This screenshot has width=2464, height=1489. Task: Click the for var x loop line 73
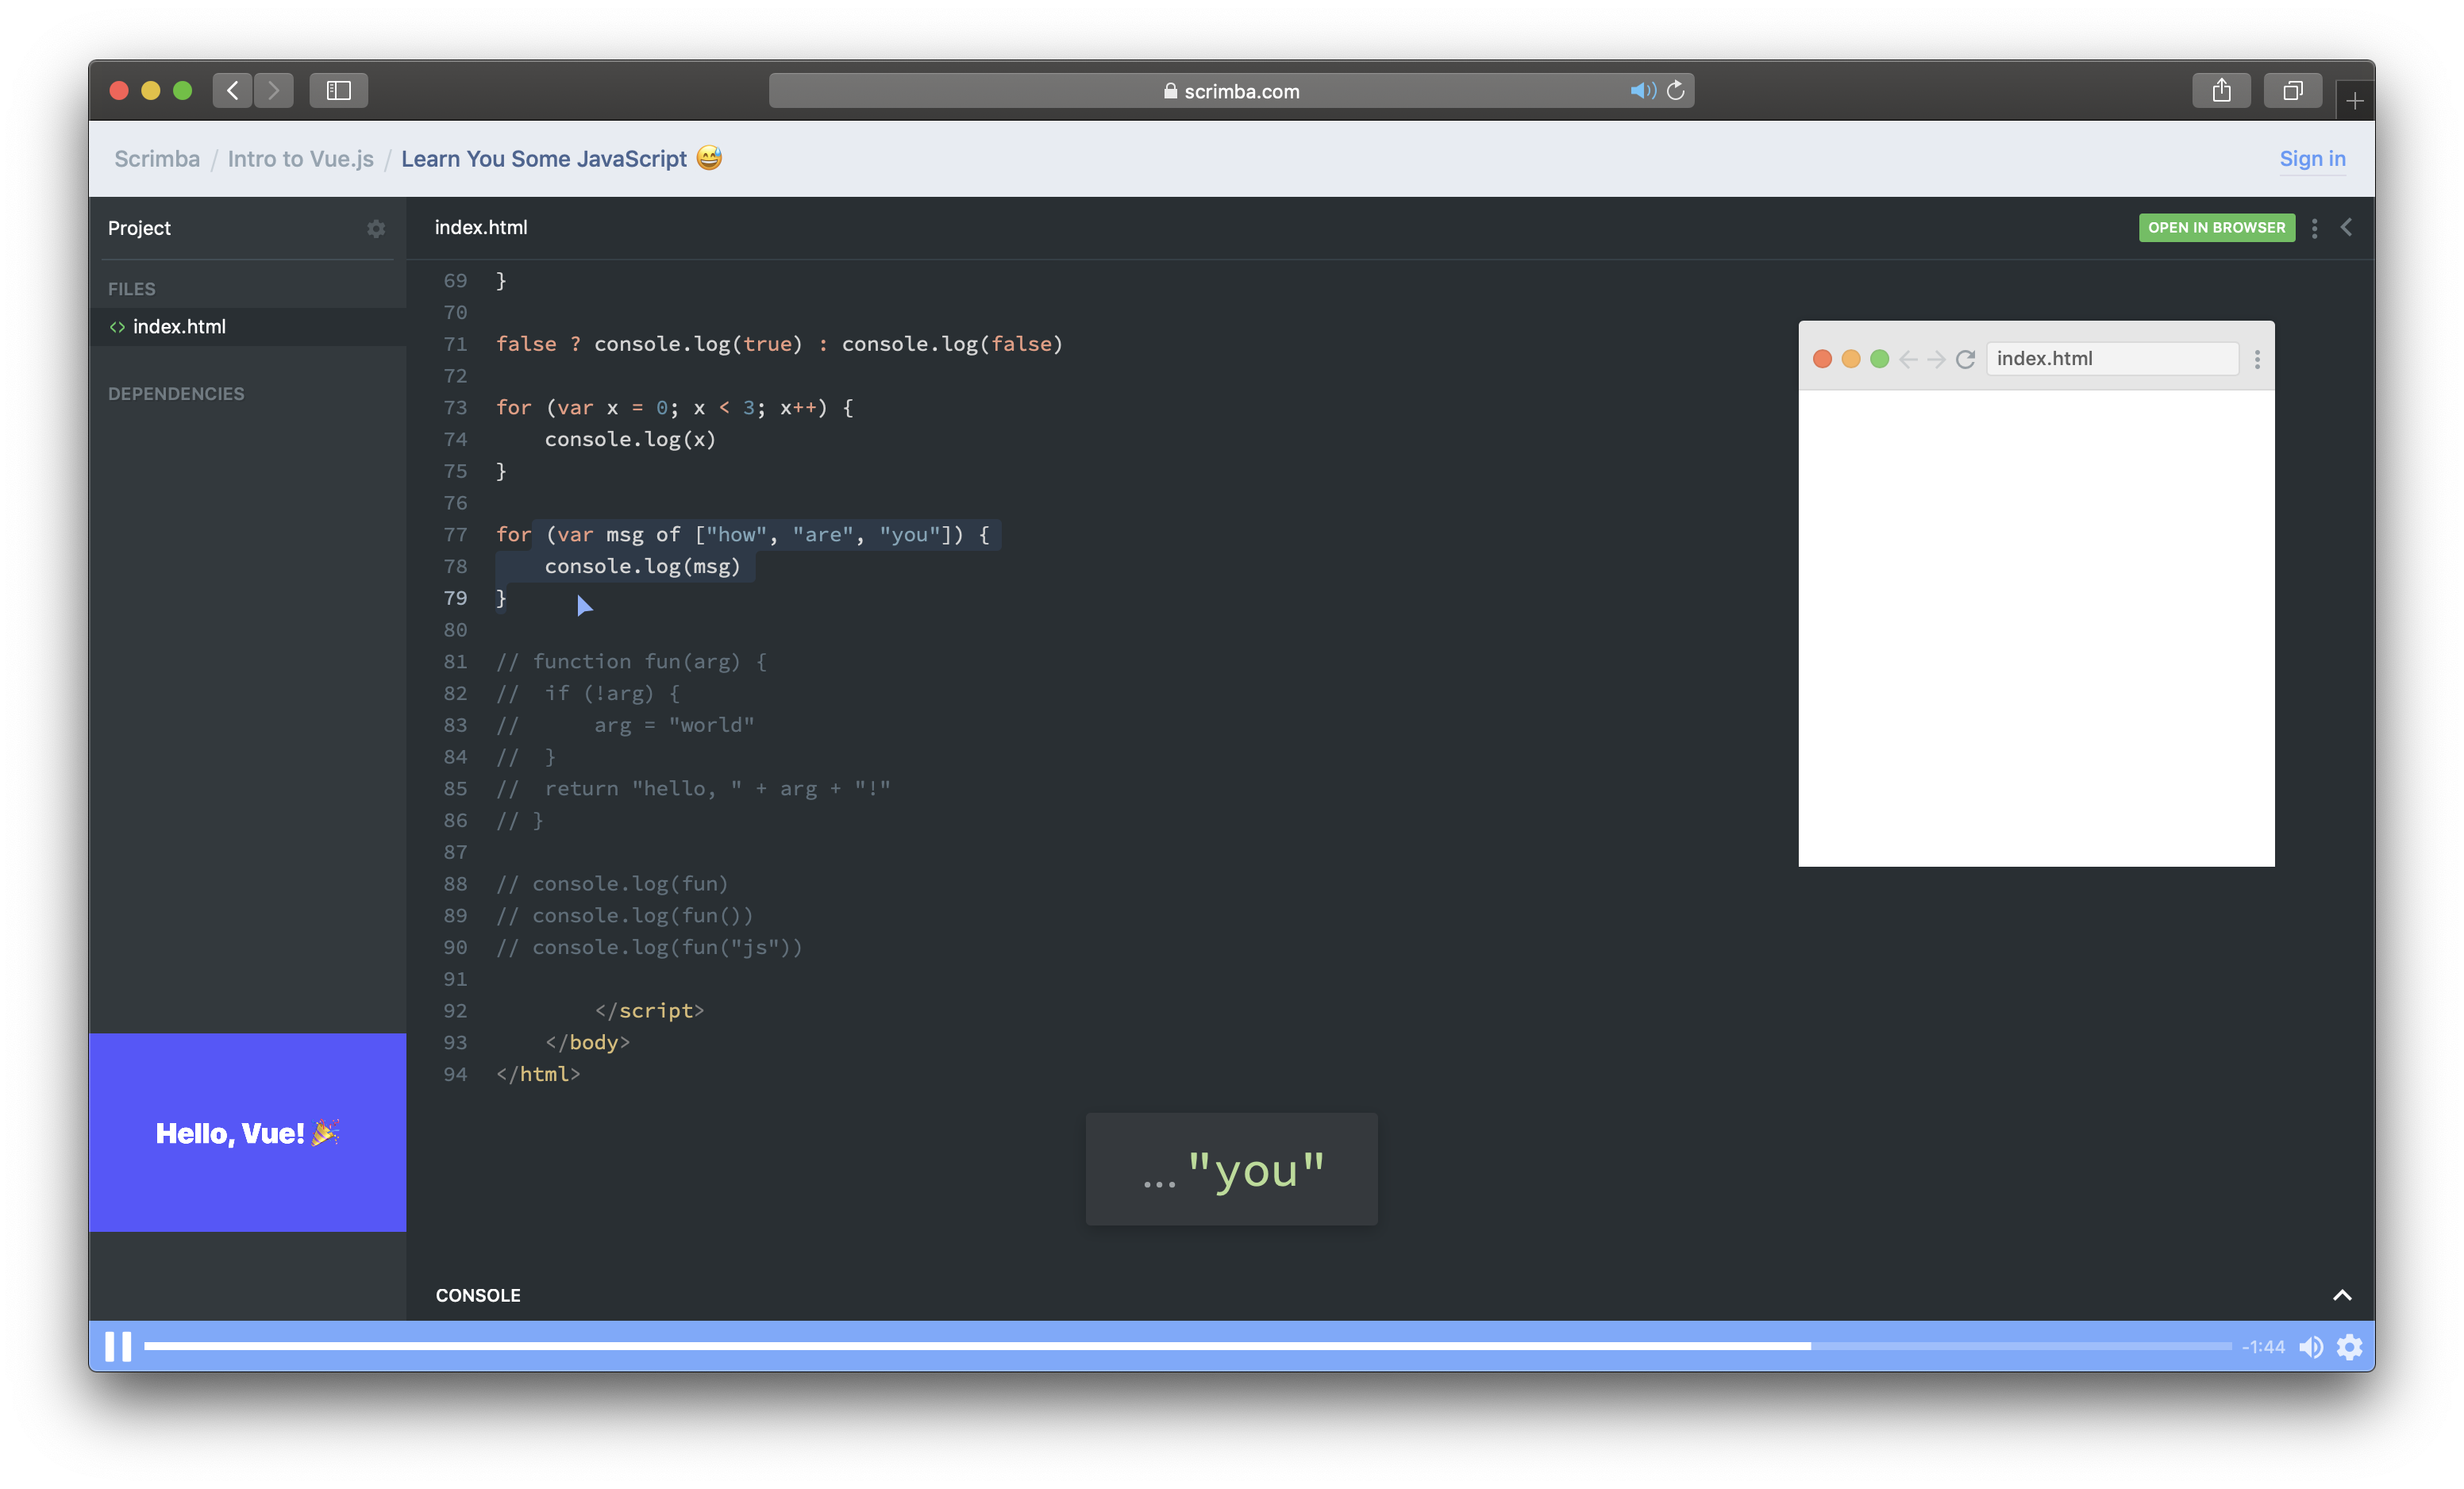[674, 407]
